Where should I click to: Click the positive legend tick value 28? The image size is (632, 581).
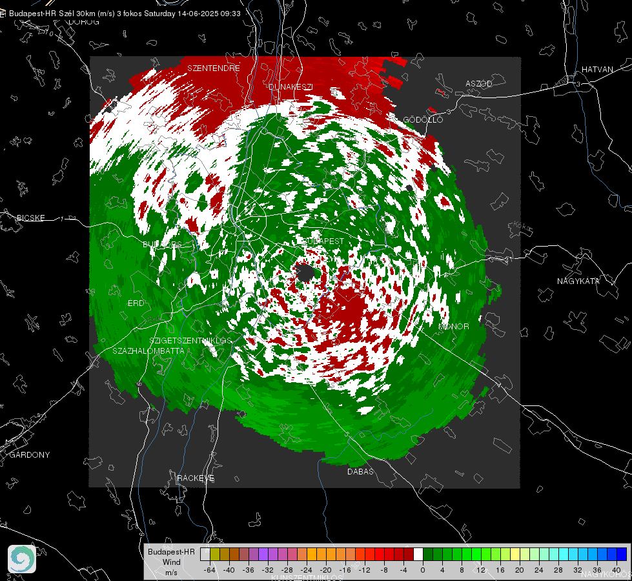click(x=558, y=570)
